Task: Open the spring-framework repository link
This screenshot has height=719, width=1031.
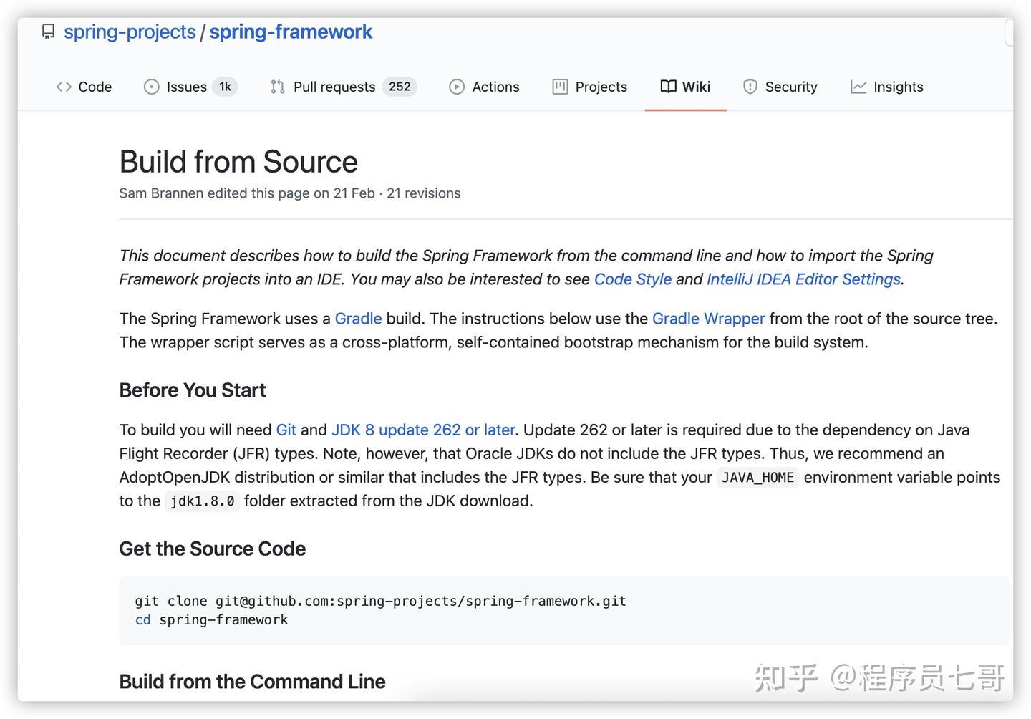Action: (291, 32)
